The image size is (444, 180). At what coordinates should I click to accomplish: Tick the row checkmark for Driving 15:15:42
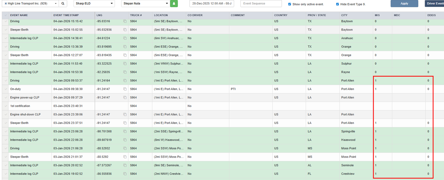6,21
